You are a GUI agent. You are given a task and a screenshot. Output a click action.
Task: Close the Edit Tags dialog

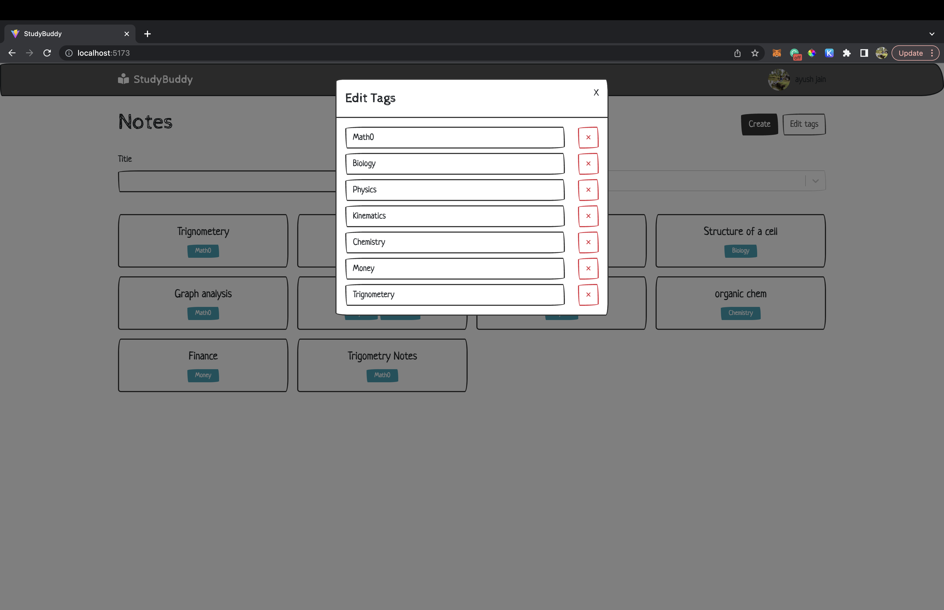pyautogui.click(x=596, y=93)
